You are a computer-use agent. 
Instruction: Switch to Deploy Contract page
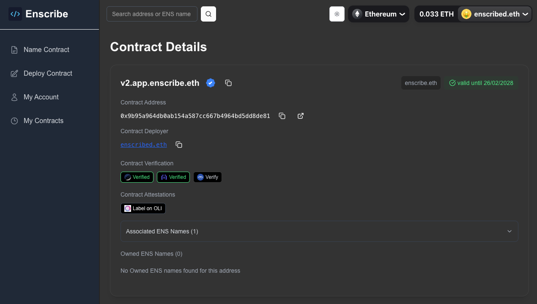tap(47, 73)
